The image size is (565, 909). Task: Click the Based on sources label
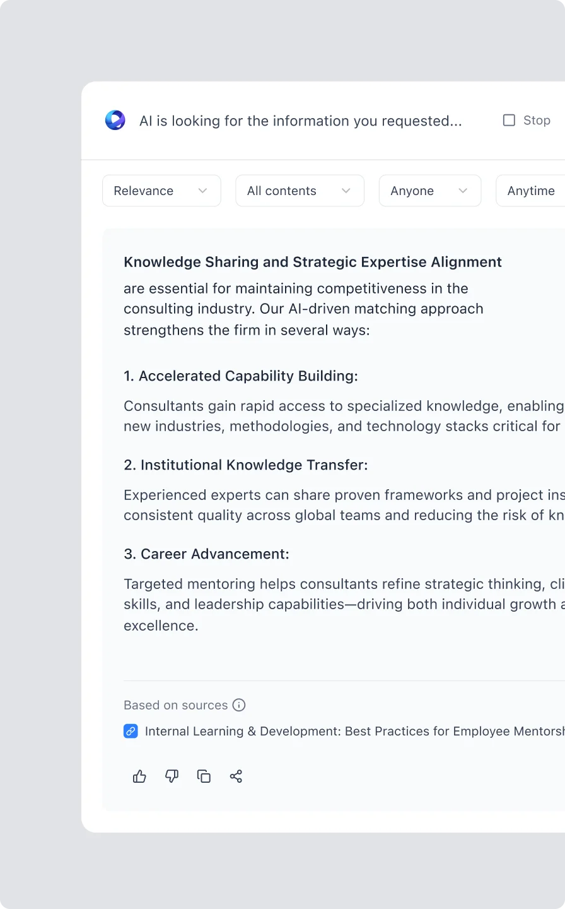click(x=175, y=705)
